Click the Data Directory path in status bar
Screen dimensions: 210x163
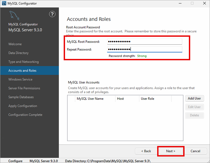click(x=108, y=161)
